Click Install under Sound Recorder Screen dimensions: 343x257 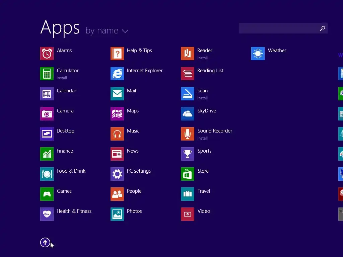[x=203, y=138]
